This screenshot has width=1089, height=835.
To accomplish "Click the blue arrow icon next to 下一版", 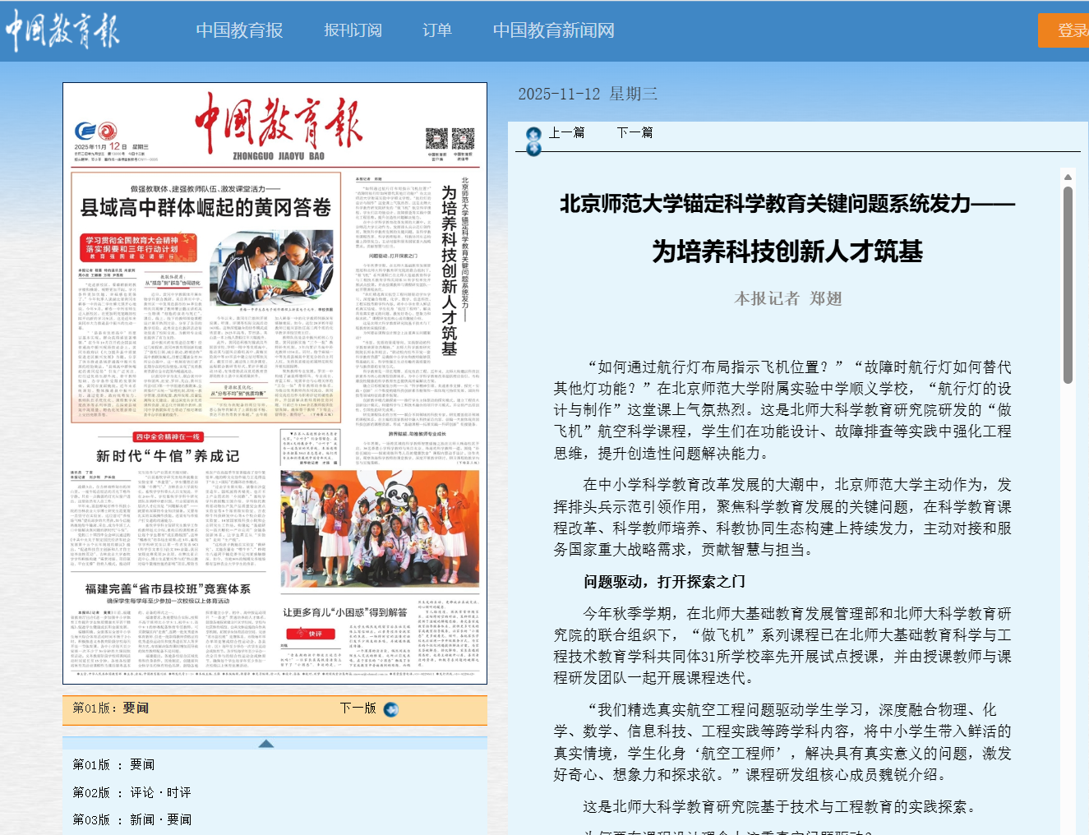I will point(391,709).
